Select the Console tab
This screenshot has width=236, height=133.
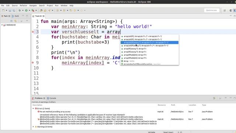[52, 98]
